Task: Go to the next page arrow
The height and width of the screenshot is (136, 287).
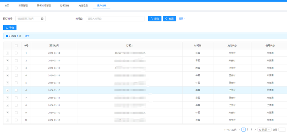Action: [255, 130]
